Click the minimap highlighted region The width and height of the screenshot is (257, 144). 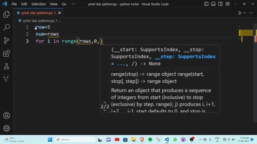(x=246, y=33)
